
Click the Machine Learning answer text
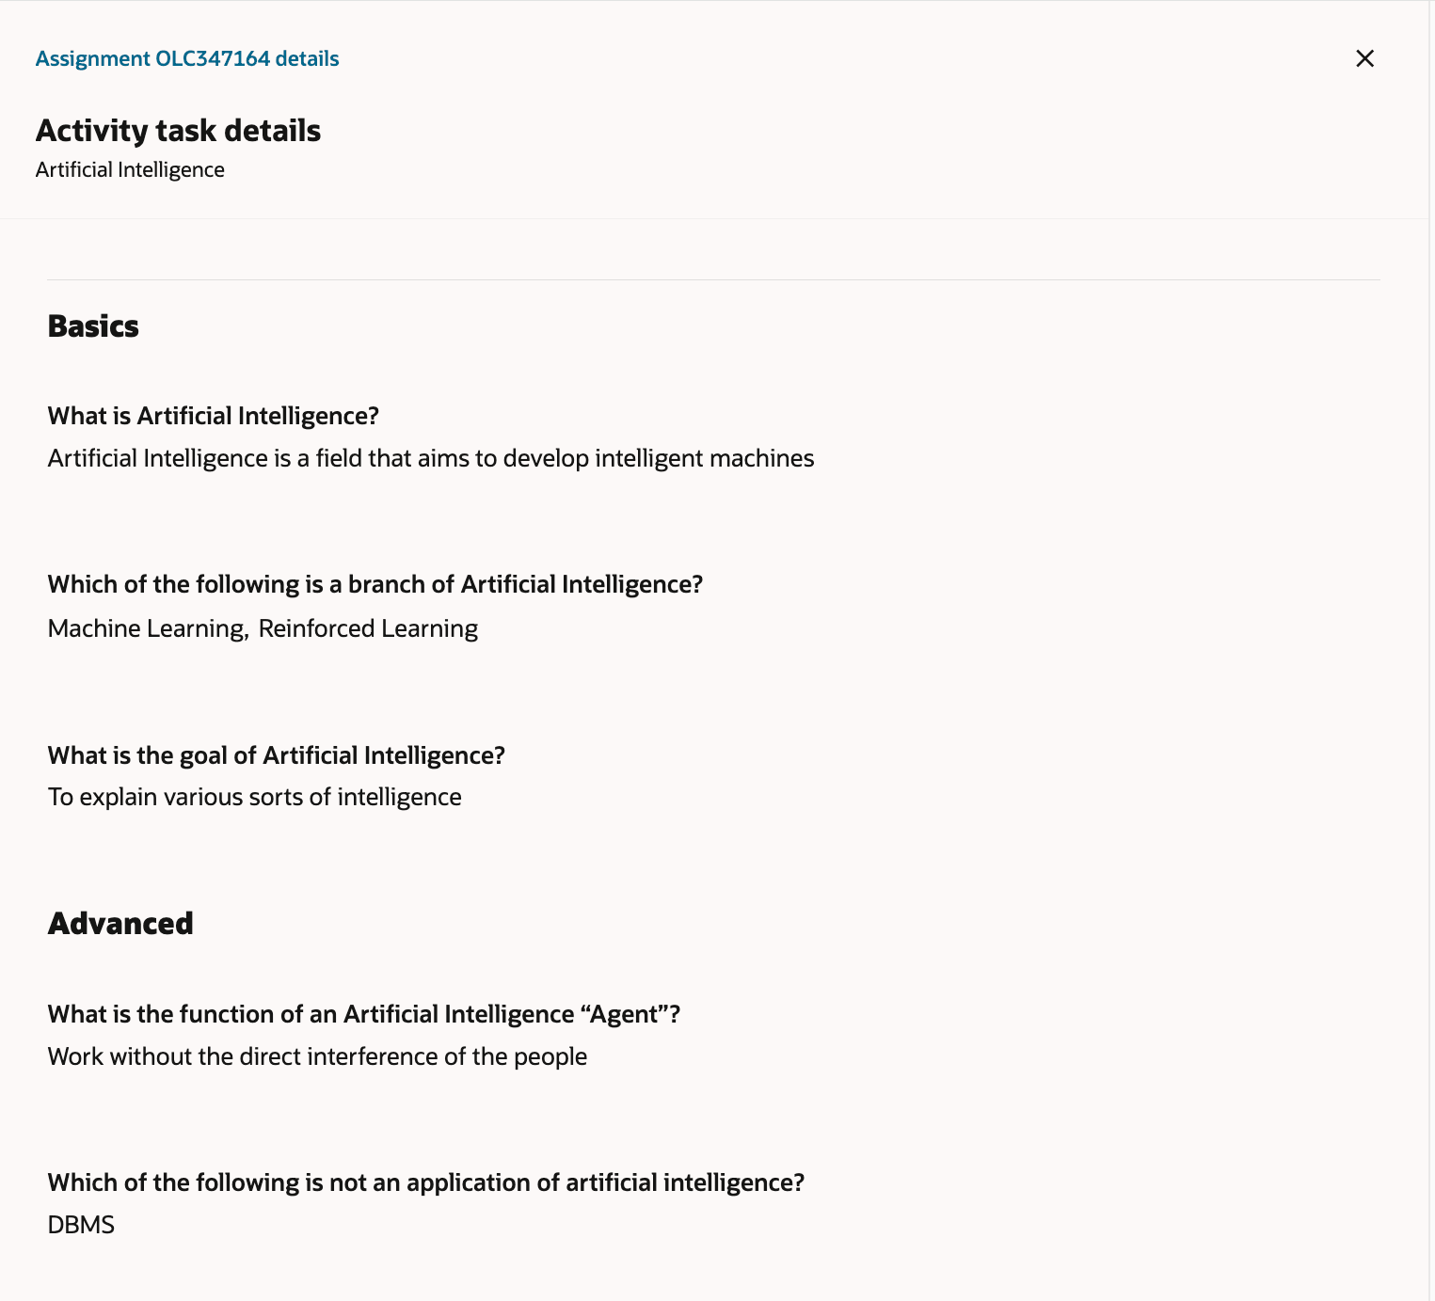click(146, 628)
